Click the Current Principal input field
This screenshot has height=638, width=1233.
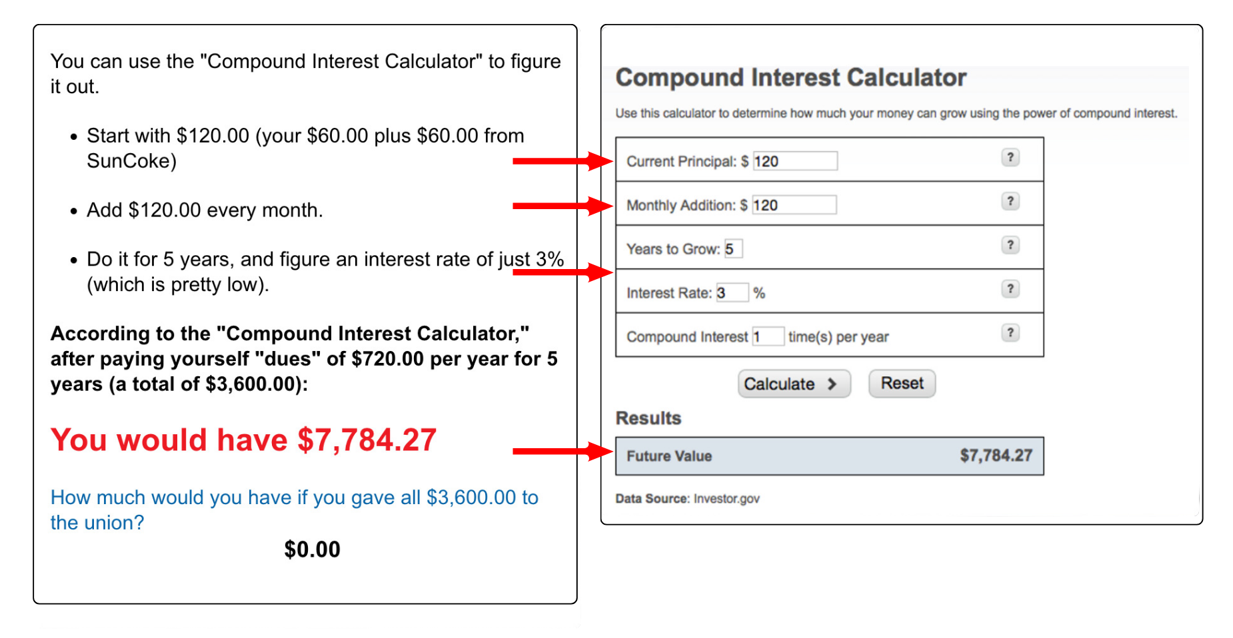coord(794,161)
